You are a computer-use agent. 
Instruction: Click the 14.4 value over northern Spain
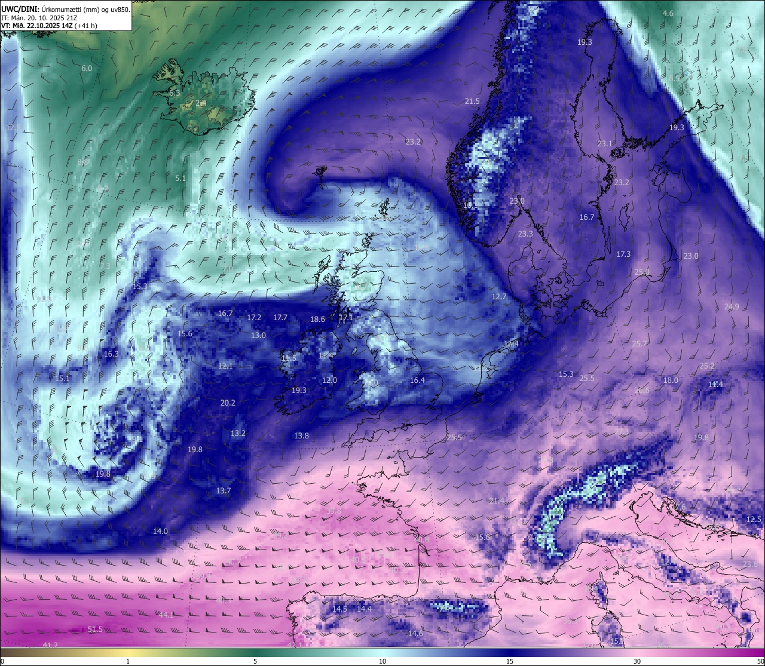pos(364,609)
